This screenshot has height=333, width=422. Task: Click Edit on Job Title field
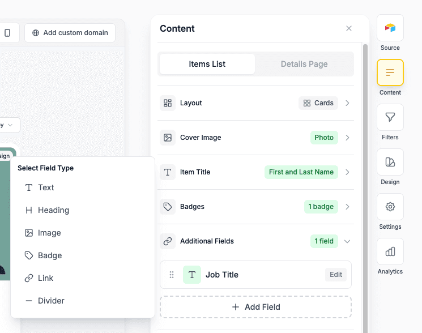coord(336,275)
